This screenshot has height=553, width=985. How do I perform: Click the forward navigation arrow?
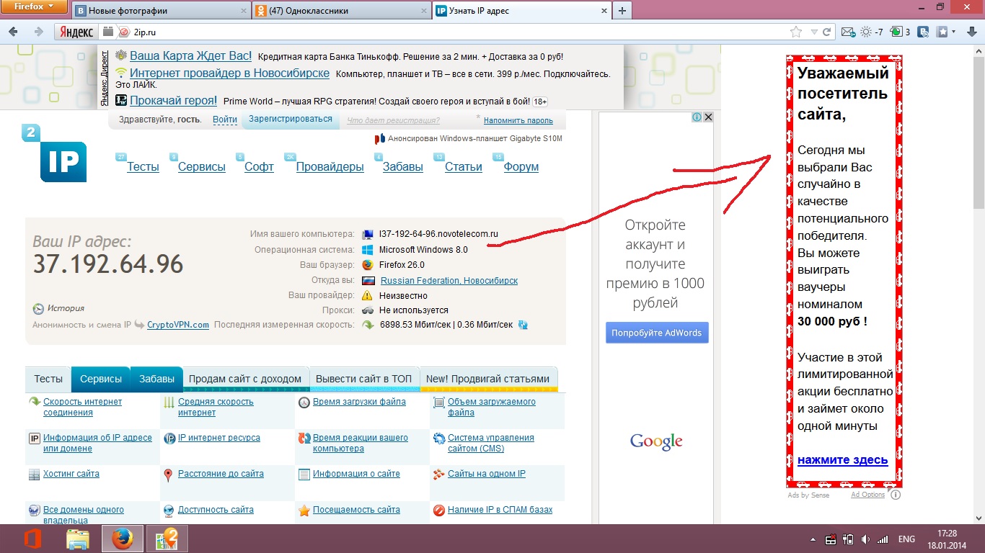(x=39, y=32)
